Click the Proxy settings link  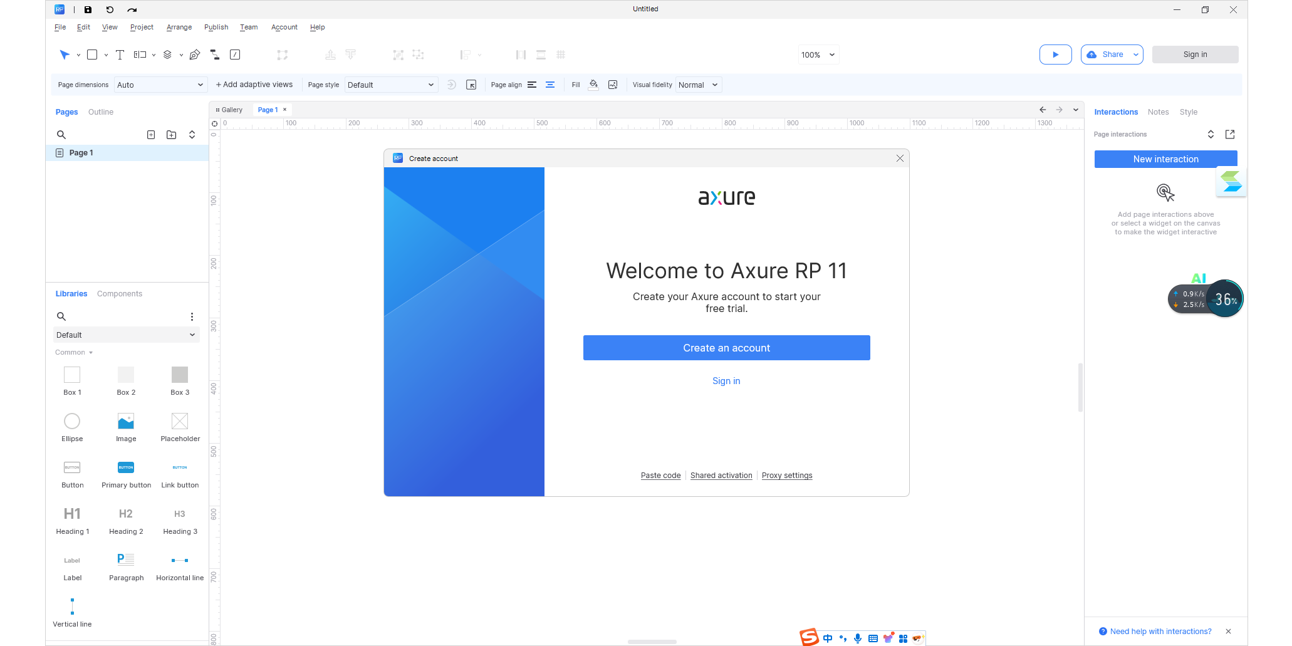coord(787,476)
